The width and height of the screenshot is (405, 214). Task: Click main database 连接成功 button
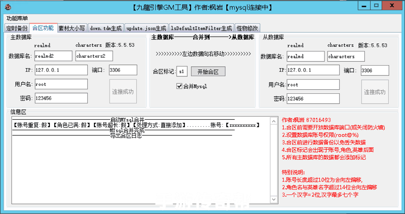pos(123,92)
